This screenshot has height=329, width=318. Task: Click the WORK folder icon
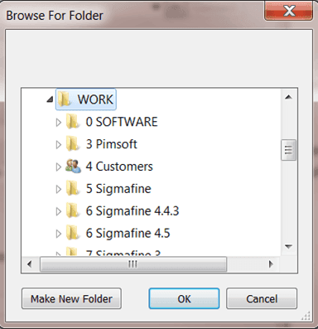point(64,99)
